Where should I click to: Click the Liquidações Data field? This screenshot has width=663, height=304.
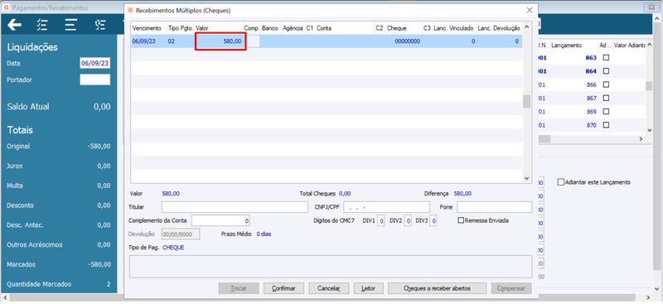click(95, 63)
